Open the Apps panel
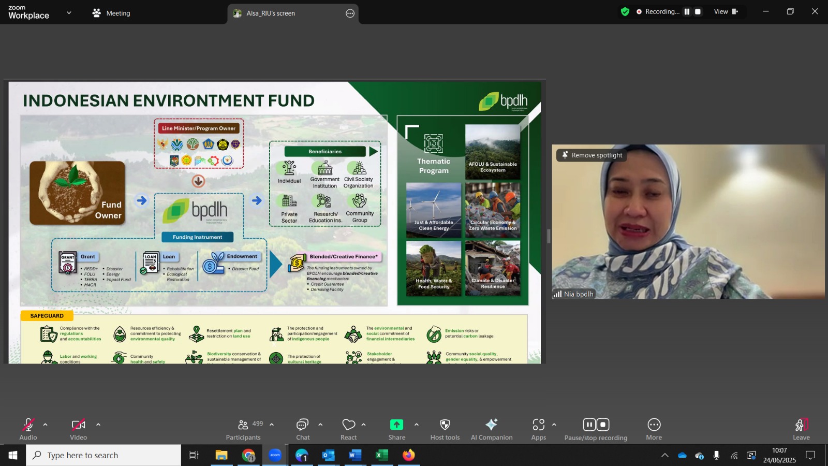 (x=539, y=429)
